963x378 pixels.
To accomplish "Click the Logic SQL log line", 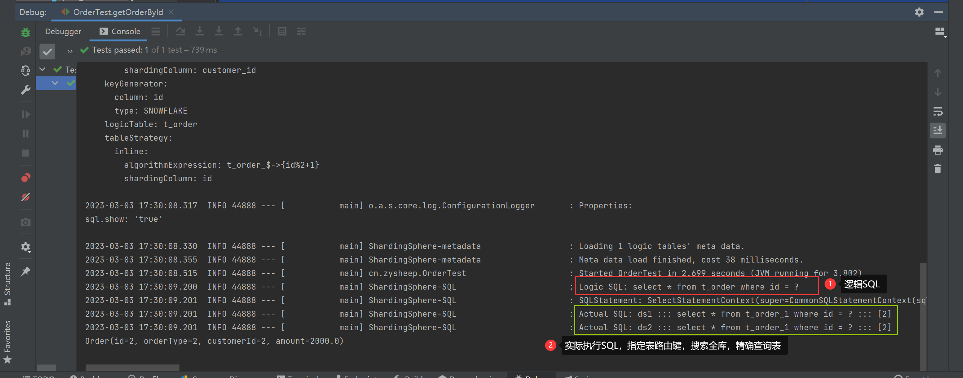I will pos(688,287).
